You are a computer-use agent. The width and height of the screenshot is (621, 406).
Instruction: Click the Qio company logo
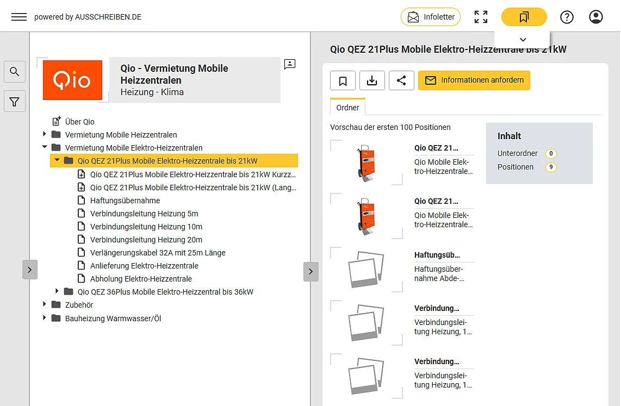72,80
